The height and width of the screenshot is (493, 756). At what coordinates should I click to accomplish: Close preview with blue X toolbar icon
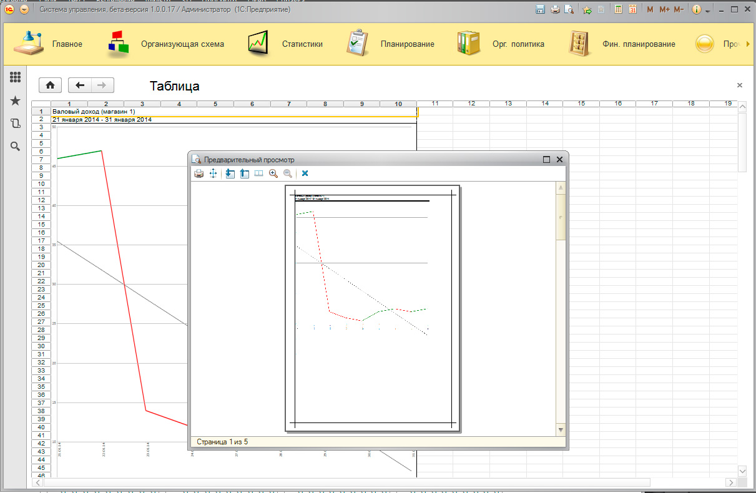[305, 173]
